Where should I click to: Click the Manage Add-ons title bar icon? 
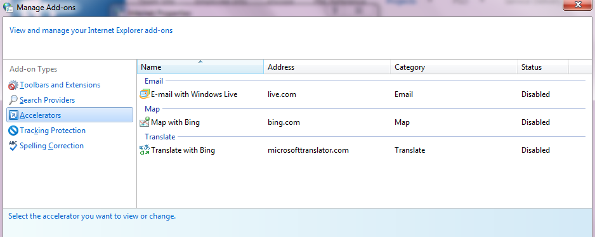pos(8,7)
